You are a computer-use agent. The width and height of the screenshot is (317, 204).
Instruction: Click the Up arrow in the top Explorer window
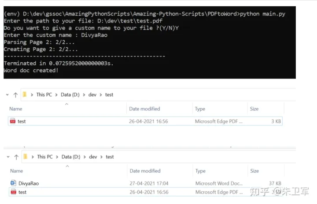(16, 94)
